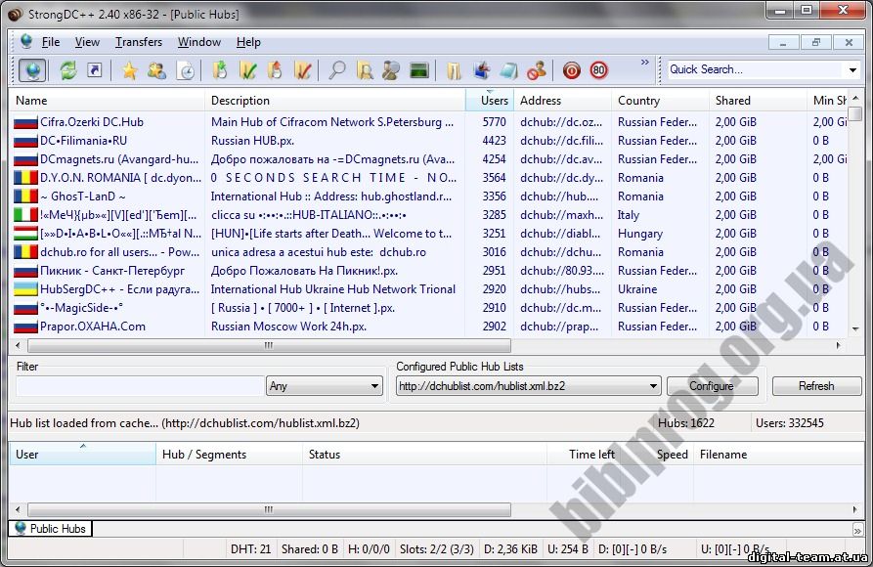Open Favorite Hubs with the star icon
This screenshot has width=873, height=567.
pos(130,70)
